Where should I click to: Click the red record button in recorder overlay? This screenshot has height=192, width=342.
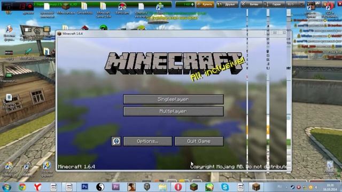(30, 6)
